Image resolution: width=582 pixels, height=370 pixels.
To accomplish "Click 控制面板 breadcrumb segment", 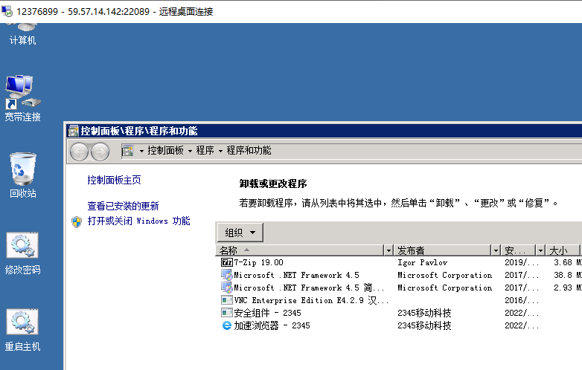I will pyautogui.click(x=165, y=150).
